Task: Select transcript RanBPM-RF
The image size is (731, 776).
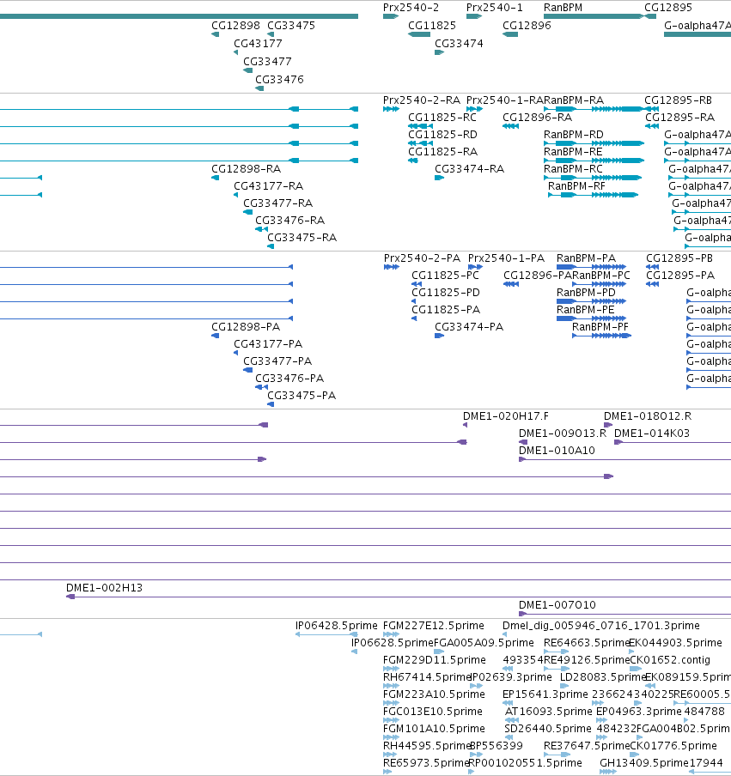Action: [576, 186]
